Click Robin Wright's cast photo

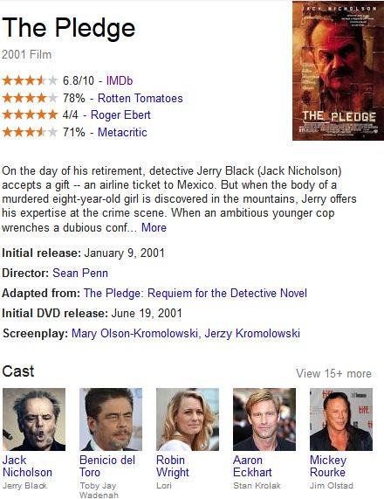pyautogui.click(x=188, y=419)
